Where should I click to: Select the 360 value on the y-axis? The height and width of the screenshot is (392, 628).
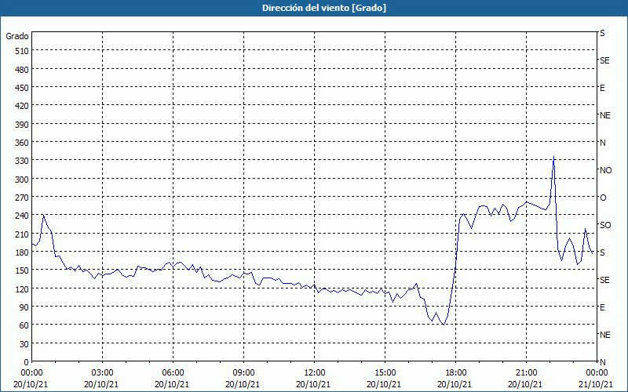click(x=22, y=143)
